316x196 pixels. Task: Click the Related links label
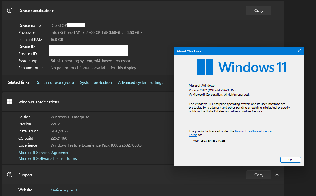(18, 82)
